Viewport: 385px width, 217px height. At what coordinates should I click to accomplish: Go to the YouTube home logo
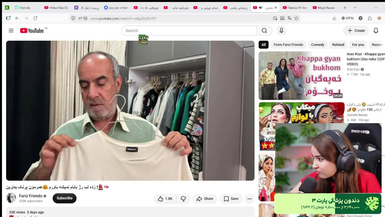32,30
